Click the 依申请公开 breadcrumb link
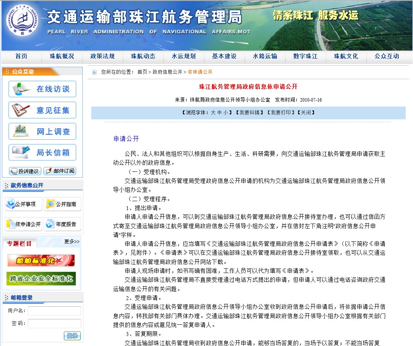The image size is (413, 346). click(x=200, y=72)
